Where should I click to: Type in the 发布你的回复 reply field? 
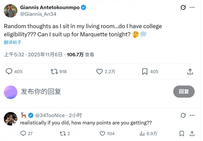point(81,92)
